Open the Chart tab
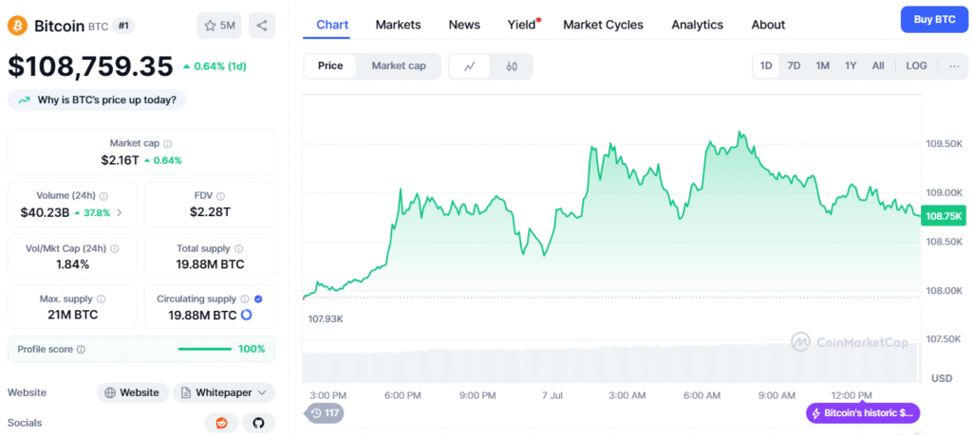The height and width of the screenshot is (435, 972). 332,25
